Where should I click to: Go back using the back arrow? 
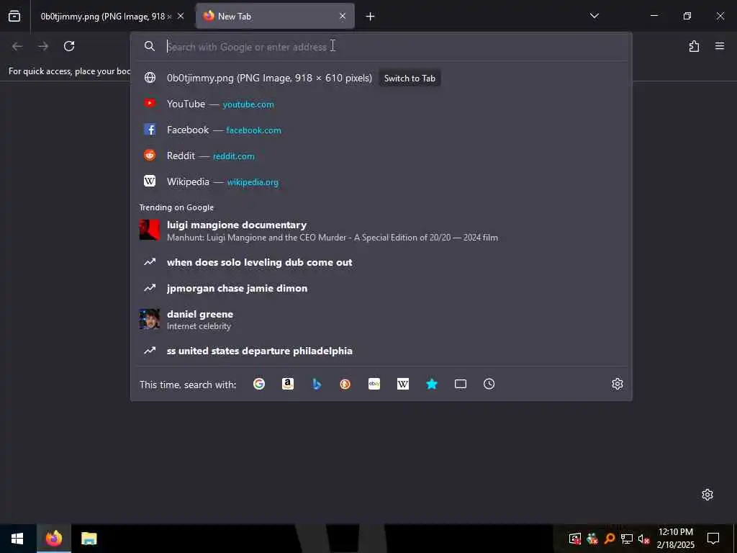(17, 46)
